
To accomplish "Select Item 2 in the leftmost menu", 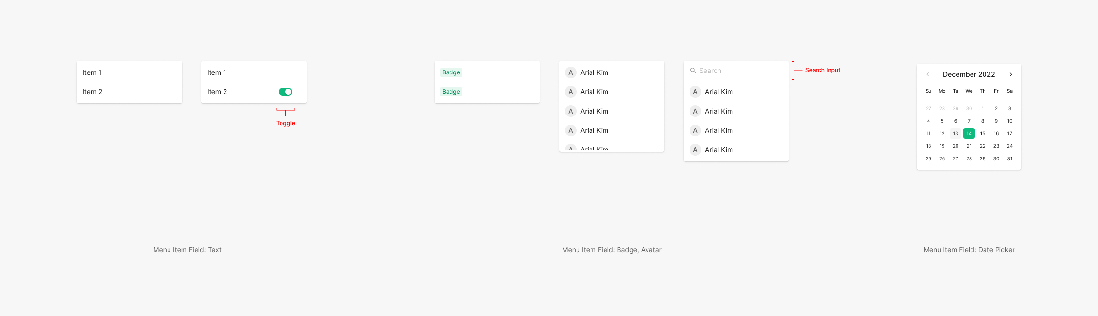I will pyautogui.click(x=93, y=92).
